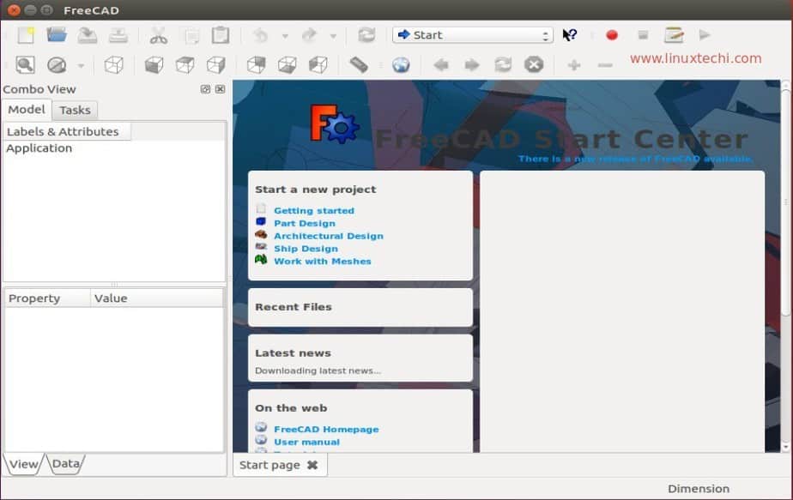Set rear view cube icon
The height and width of the screenshot is (500, 793).
257,65
